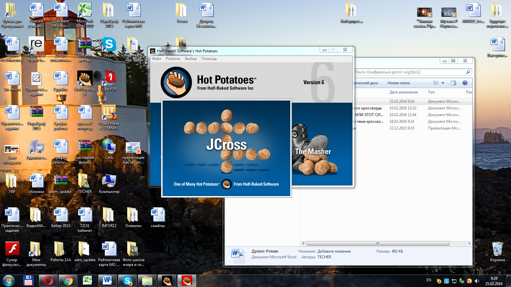Open Выступле... Word document on desktop

click(x=498, y=47)
